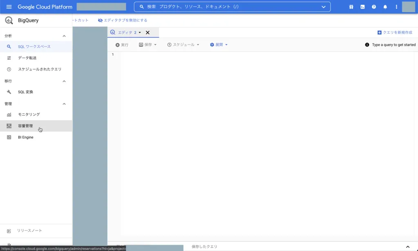Open the hamburger navigation menu
Image resolution: width=418 pixels, height=251 pixels.
pos(9,7)
